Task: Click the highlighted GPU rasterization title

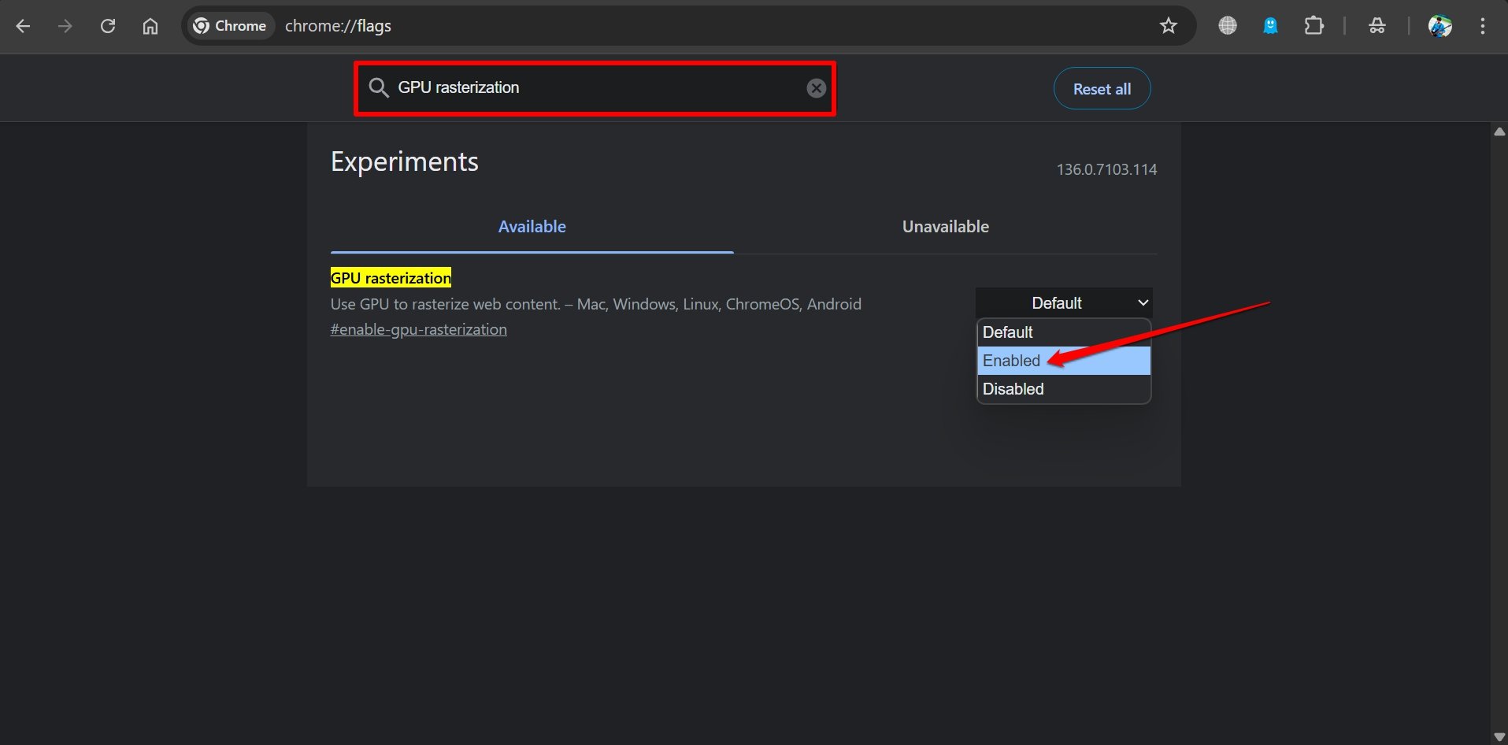Action: click(x=391, y=278)
